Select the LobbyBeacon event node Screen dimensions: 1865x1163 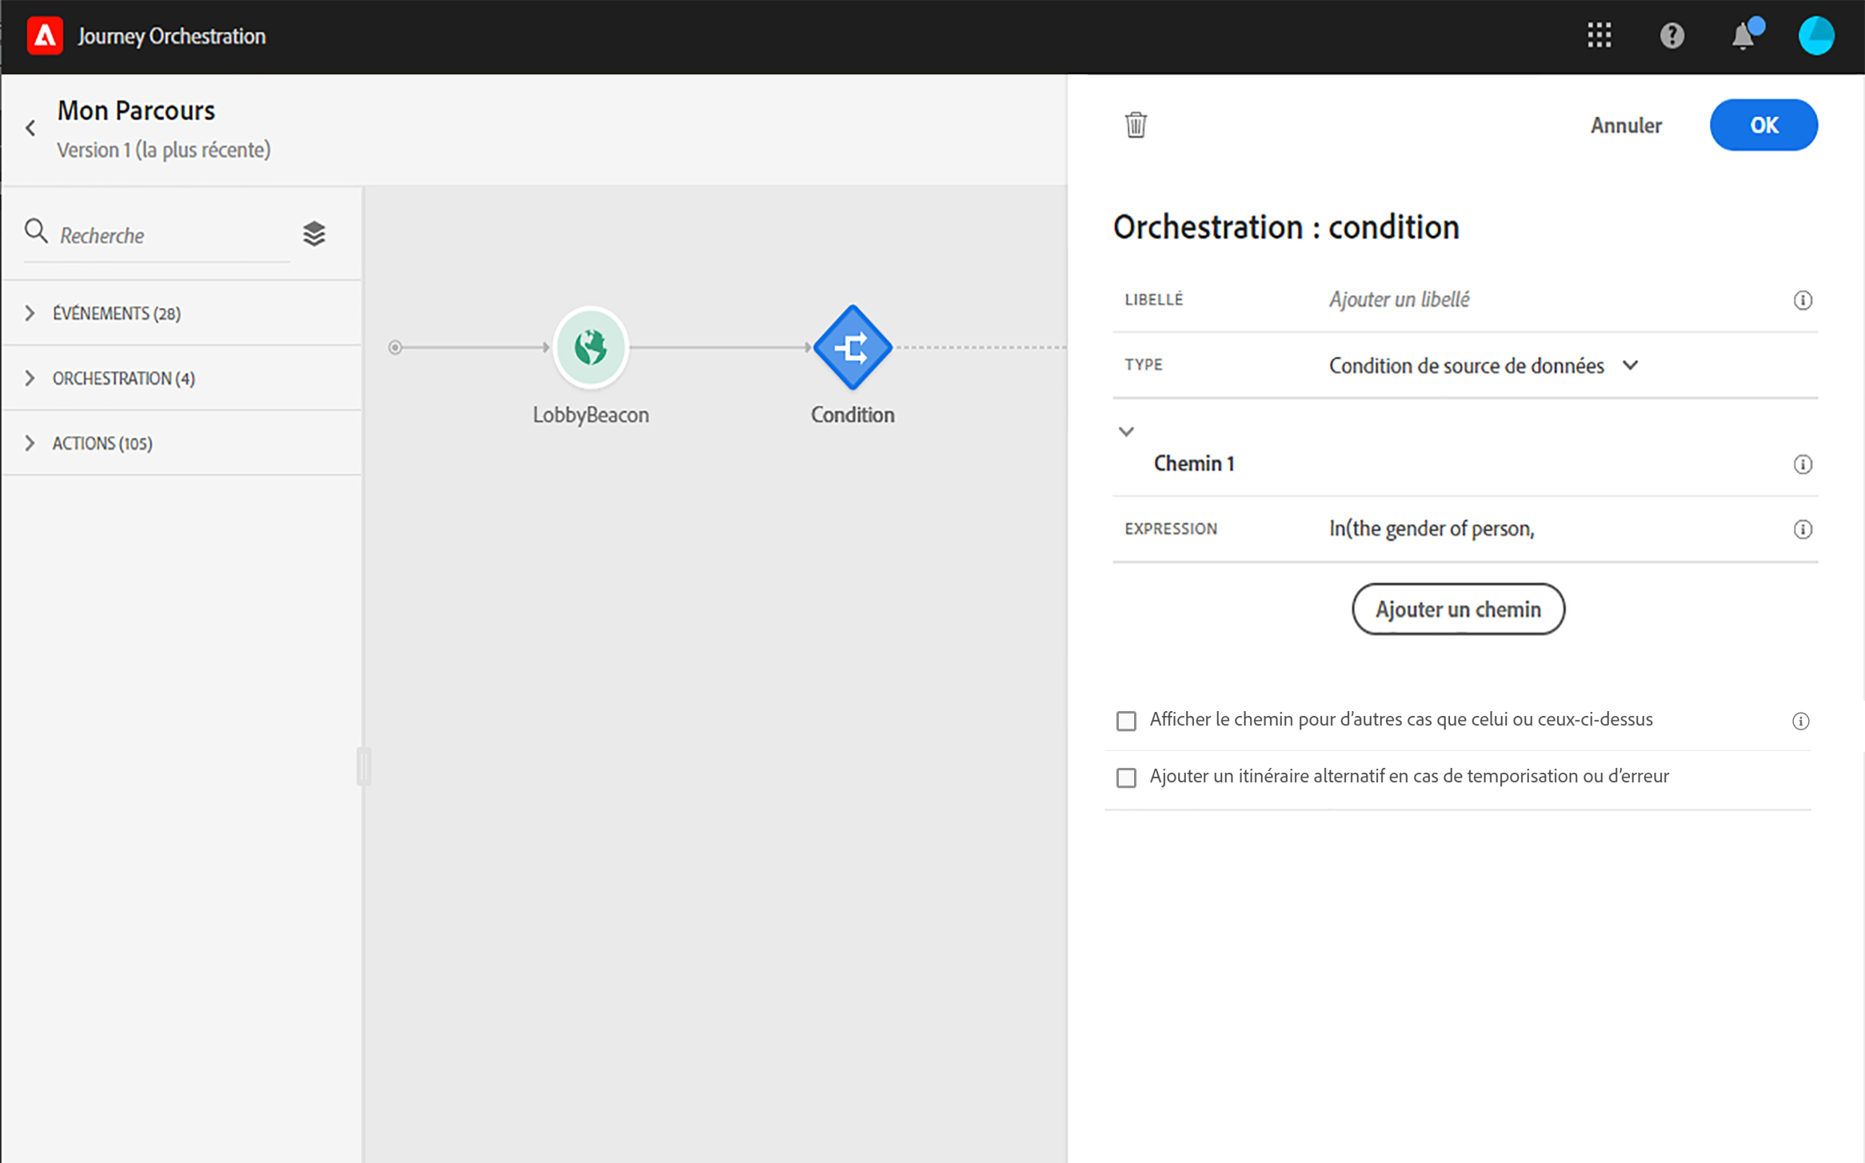[x=590, y=348]
